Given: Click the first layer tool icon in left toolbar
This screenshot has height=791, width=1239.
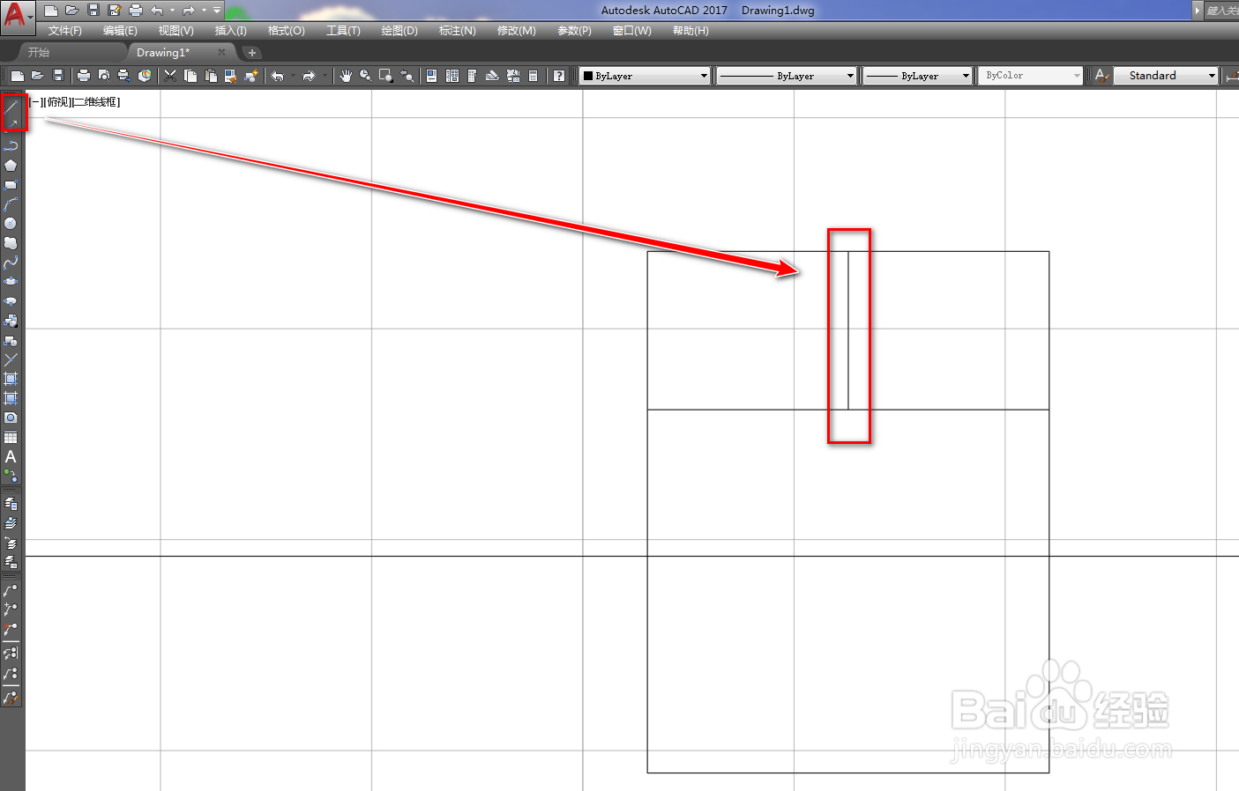Looking at the screenshot, I should click(x=11, y=504).
